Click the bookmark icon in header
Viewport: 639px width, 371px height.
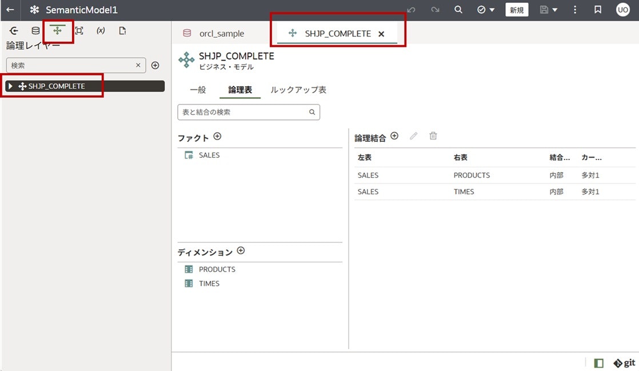point(598,10)
